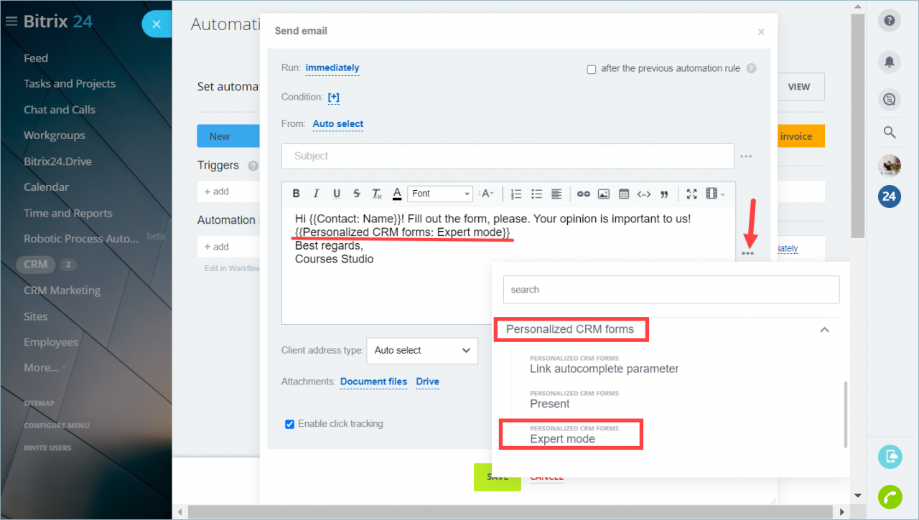The image size is (919, 520).
Task: Expand the More... item in the sidebar
Action: coord(42,368)
